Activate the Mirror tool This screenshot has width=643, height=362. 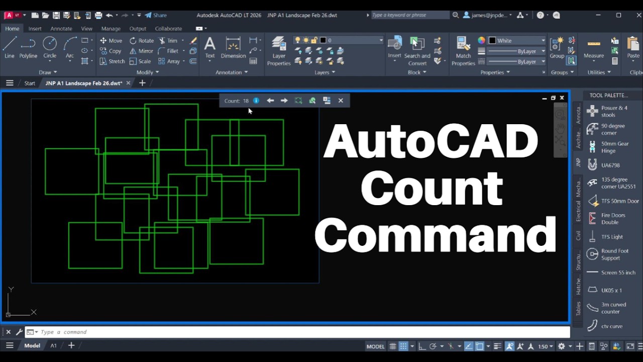point(141,51)
